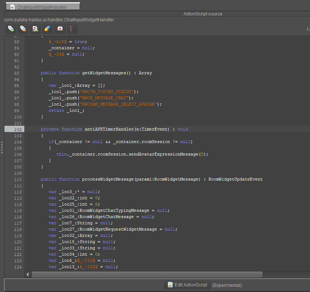Select the ChatInputWidgetHandler tab

pyautogui.click(x=43, y=7)
